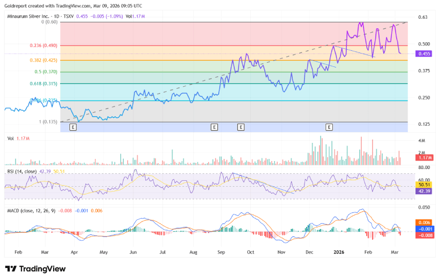The image size is (438, 275).
Task: Click the December E earnings marker
Action: tap(329, 127)
